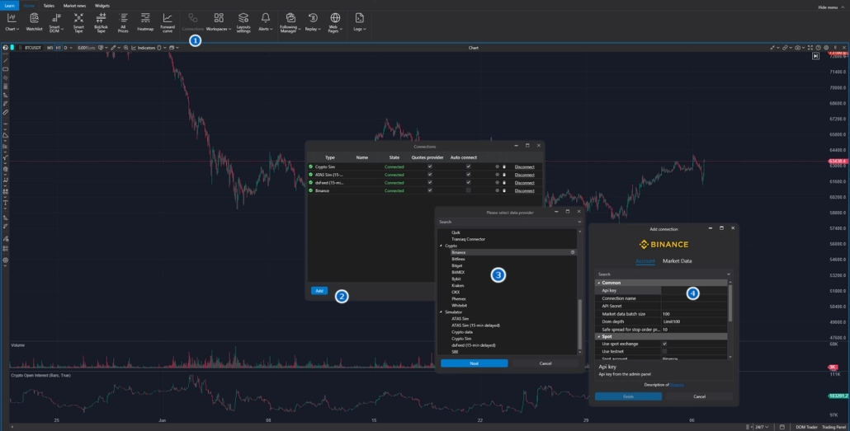Toggle Auto connect for ATAS Sim row
The image size is (850, 431).
[x=469, y=175]
